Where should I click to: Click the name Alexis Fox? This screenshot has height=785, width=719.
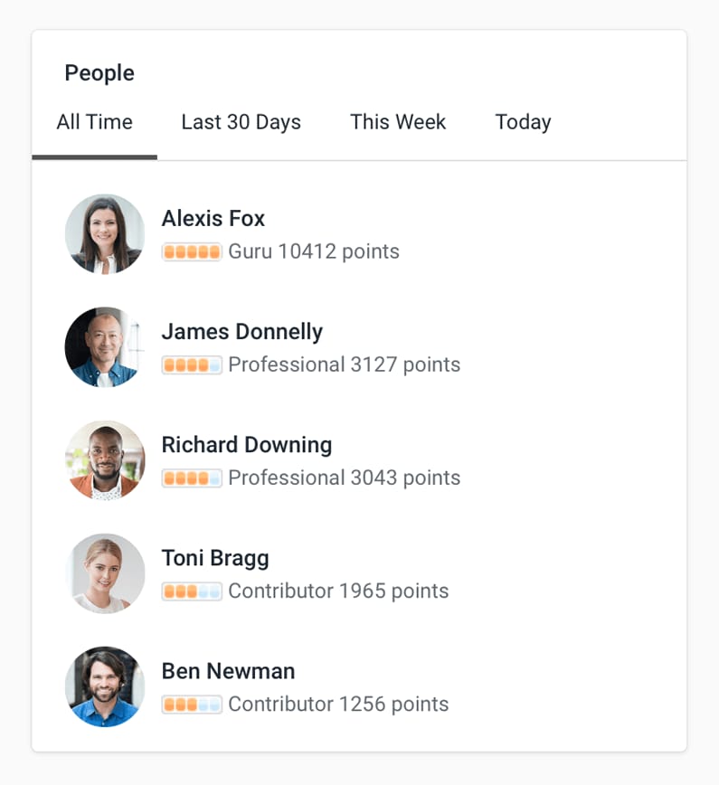click(213, 218)
